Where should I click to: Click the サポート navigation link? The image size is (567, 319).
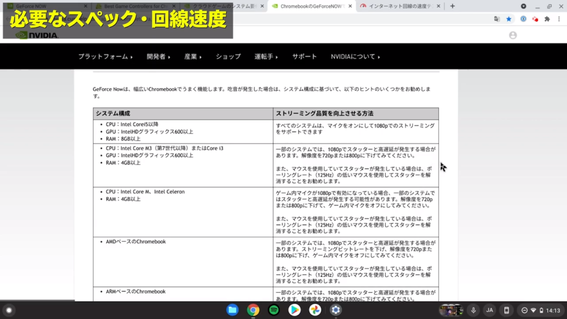(305, 56)
